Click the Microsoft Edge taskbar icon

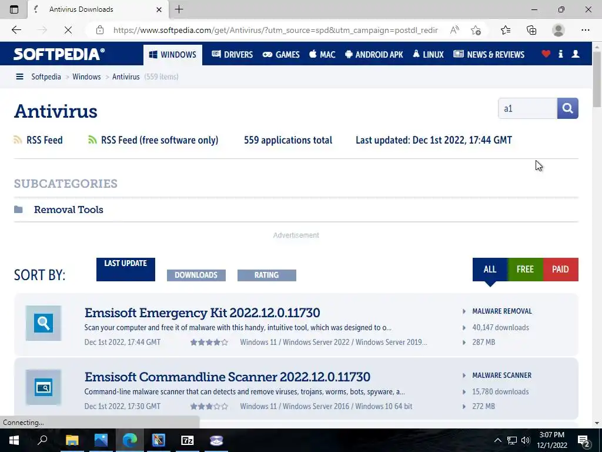click(x=130, y=440)
